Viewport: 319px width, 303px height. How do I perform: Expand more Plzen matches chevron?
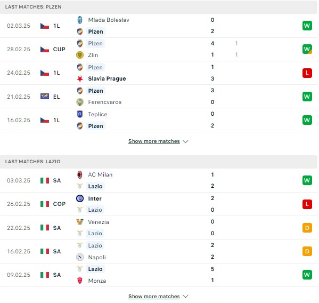[x=185, y=141]
